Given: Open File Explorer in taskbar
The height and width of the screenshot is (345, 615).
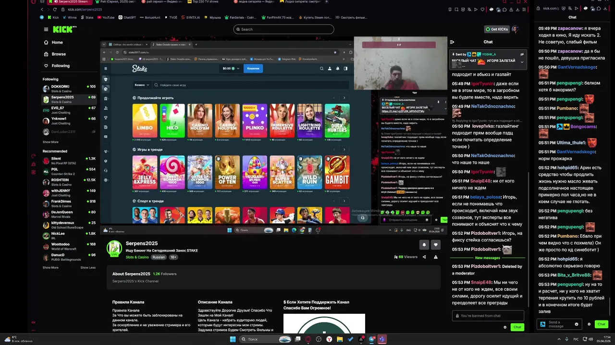Looking at the screenshot, I should 340,339.
